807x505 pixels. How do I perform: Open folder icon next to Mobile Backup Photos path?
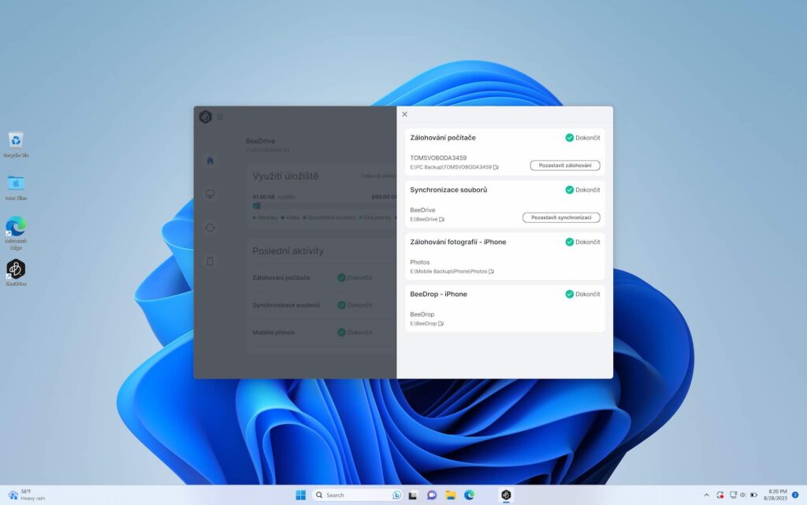[491, 272]
